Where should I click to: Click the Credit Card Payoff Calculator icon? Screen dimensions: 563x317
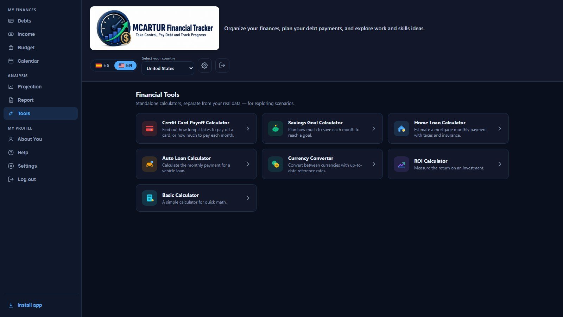click(x=150, y=129)
